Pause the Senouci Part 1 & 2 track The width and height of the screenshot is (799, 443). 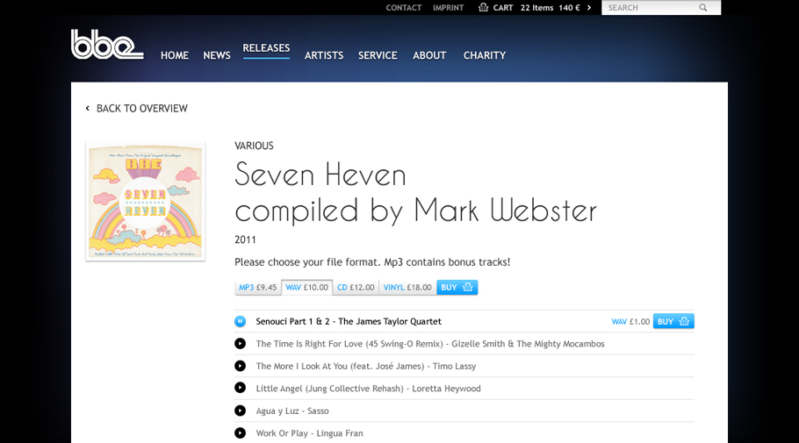[x=241, y=321]
